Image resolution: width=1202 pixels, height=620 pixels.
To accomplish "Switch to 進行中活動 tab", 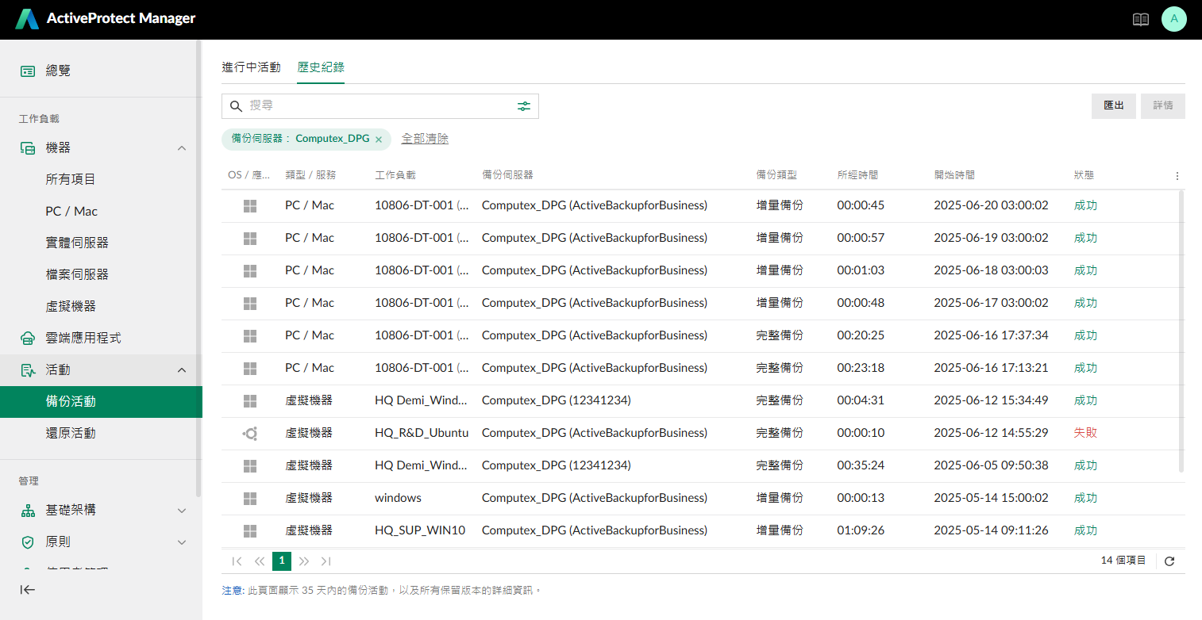I will [x=251, y=67].
